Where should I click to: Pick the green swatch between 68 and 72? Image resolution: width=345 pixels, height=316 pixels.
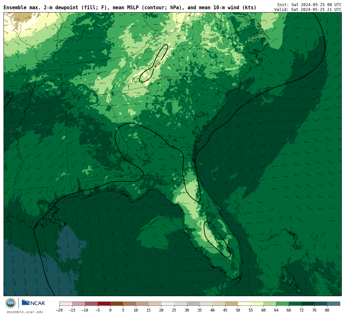295,304
